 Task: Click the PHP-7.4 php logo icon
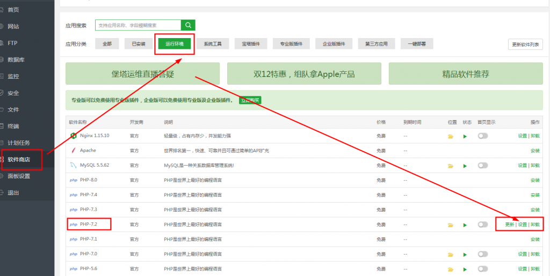coord(73,195)
